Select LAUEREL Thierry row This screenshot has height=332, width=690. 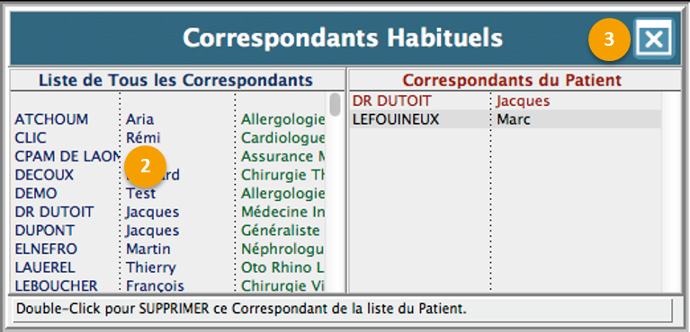click(x=169, y=267)
